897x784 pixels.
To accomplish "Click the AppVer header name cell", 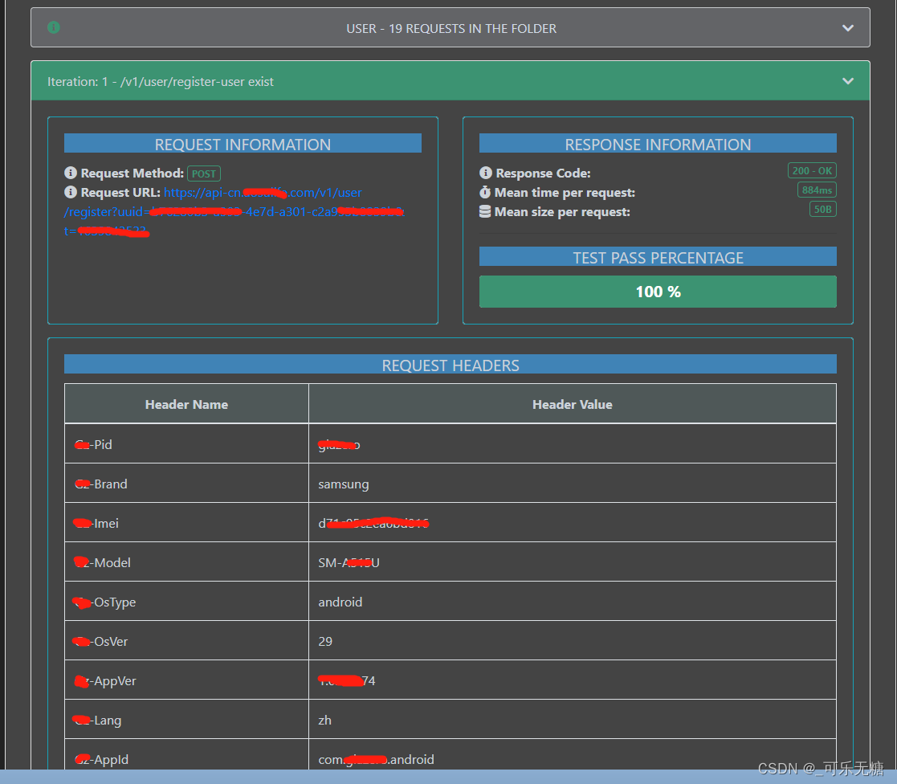I will [186, 680].
